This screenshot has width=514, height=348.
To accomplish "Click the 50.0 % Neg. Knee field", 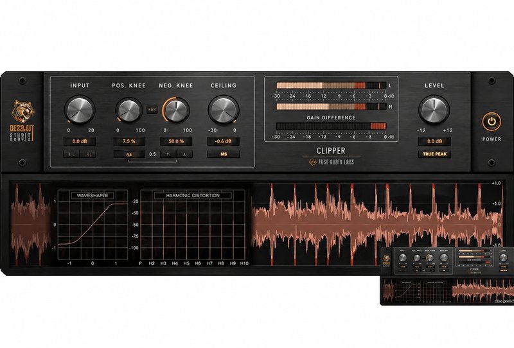I will tap(176, 141).
